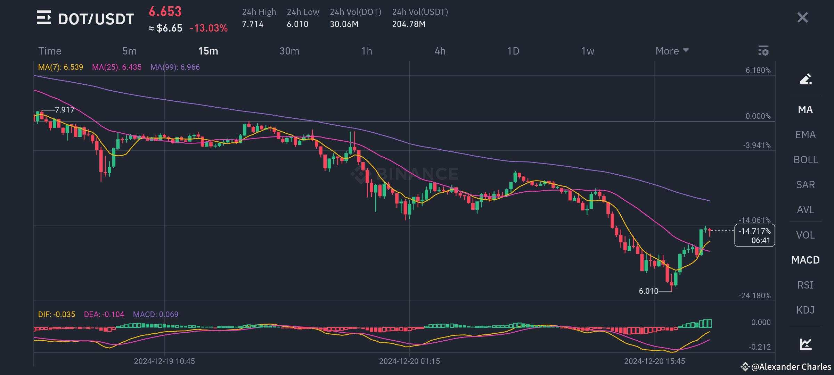Enable the BOLL Bollinger Bands indicator
This screenshot has width=834, height=375.
click(806, 160)
